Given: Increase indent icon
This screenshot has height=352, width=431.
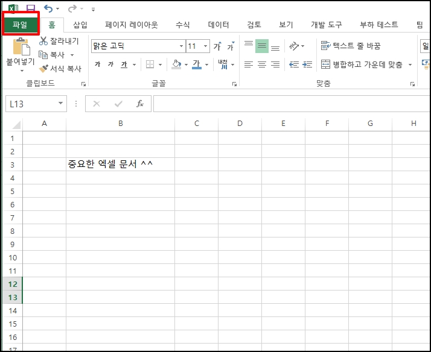Looking at the screenshot, I should pos(307,64).
